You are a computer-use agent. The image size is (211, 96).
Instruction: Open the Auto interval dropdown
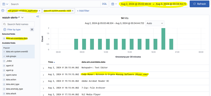(155, 23)
